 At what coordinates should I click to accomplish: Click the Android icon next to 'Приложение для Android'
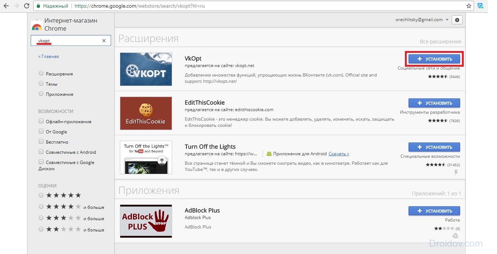click(x=269, y=154)
